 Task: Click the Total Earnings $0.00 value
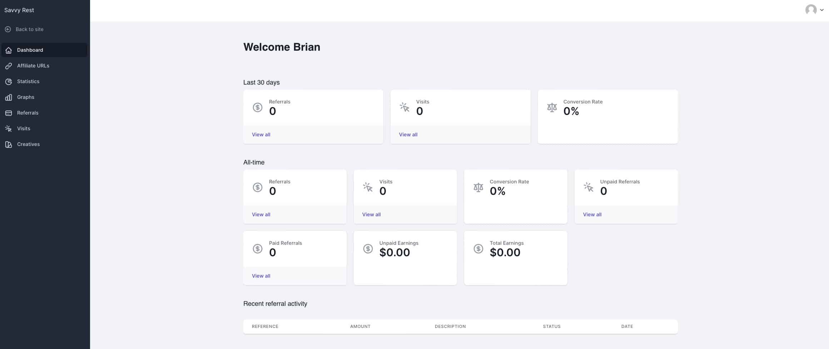point(505,253)
